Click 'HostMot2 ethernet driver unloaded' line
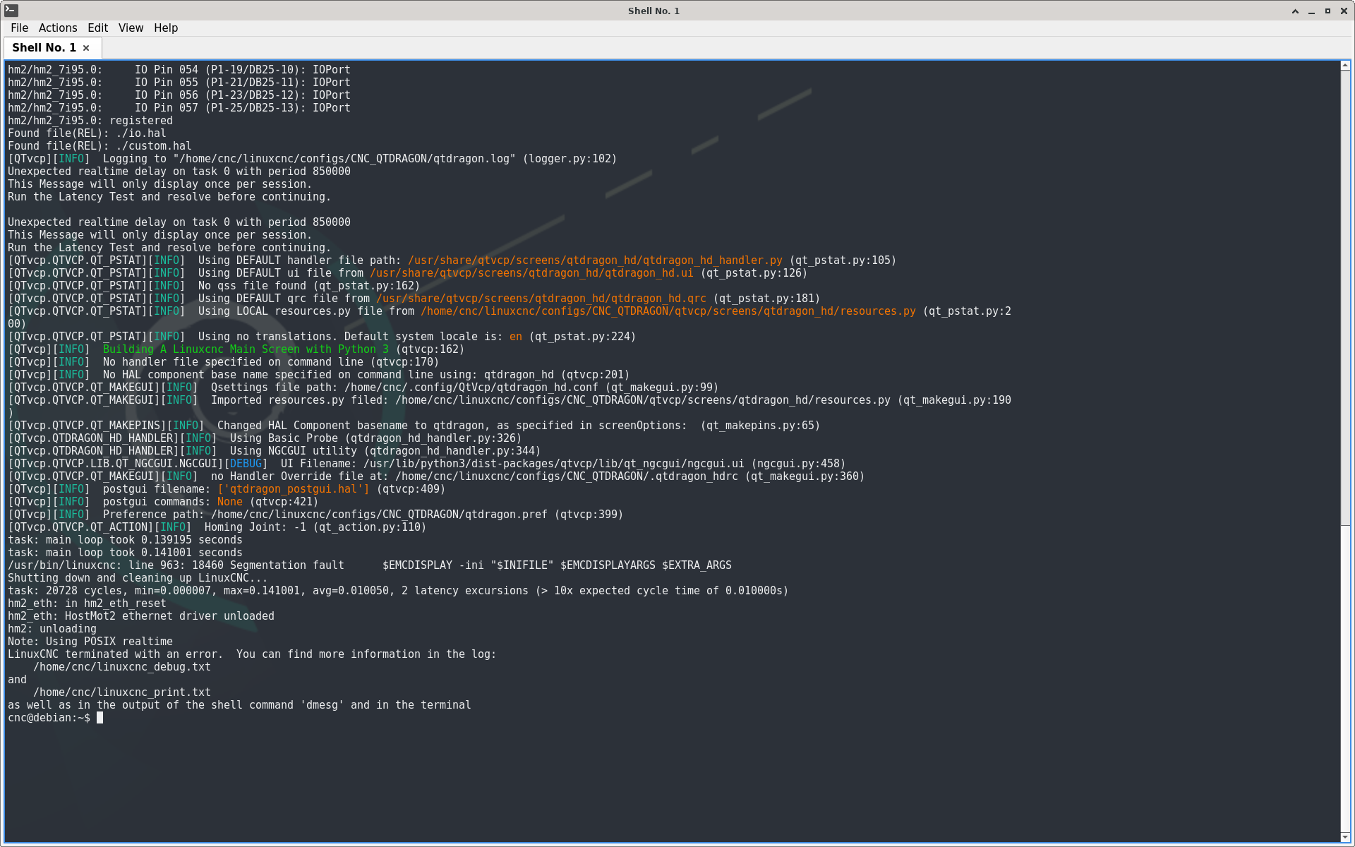Viewport: 1355px width, 847px height. [141, 616]
